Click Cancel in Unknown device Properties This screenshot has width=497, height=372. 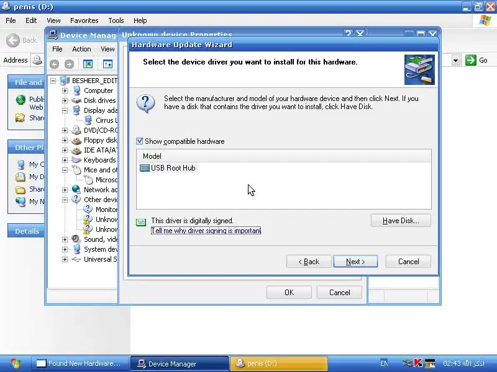(x=339, y=292)
